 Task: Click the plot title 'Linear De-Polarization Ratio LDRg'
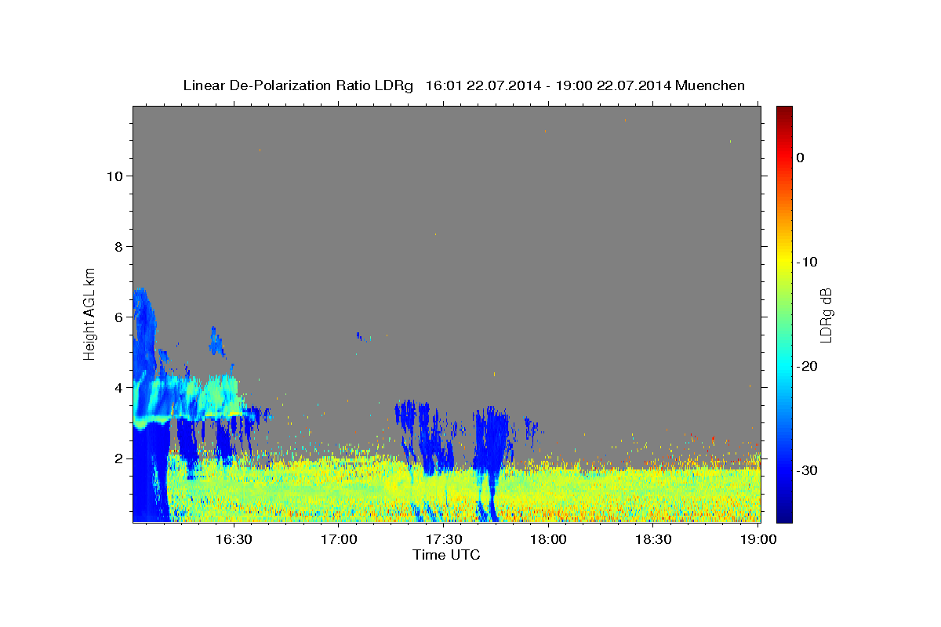coord(298,85)
